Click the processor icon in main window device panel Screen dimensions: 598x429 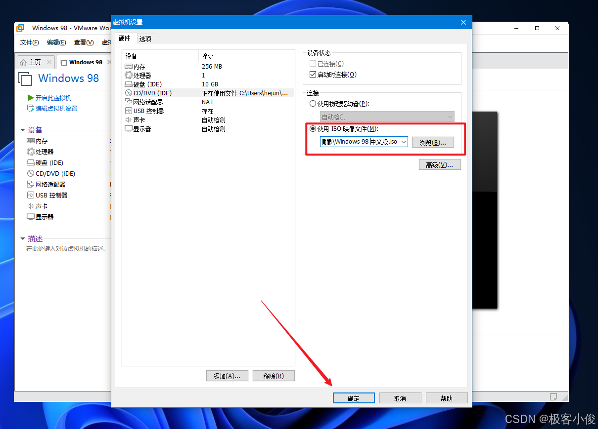pyautogui.click(x=31, y=152)
